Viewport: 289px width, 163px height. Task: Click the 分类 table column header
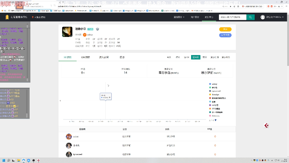pyautogui.click(x=167, y=129)
